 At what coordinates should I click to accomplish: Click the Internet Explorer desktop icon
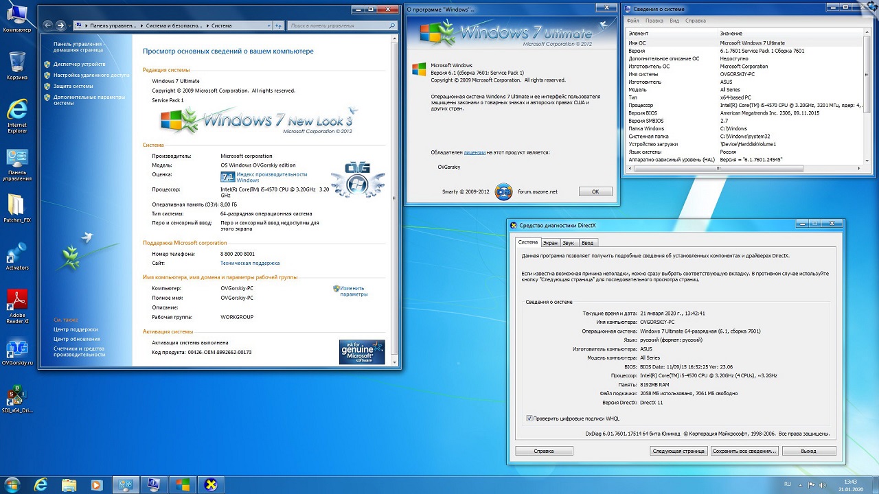pos(17,113)
